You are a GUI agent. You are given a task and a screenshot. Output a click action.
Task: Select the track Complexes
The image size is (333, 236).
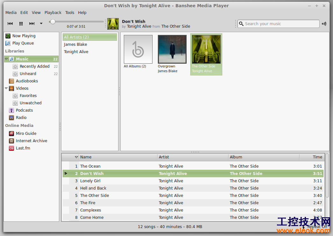193,210
